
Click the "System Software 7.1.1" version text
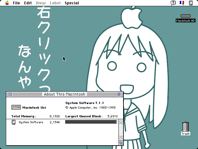[84, 103]
